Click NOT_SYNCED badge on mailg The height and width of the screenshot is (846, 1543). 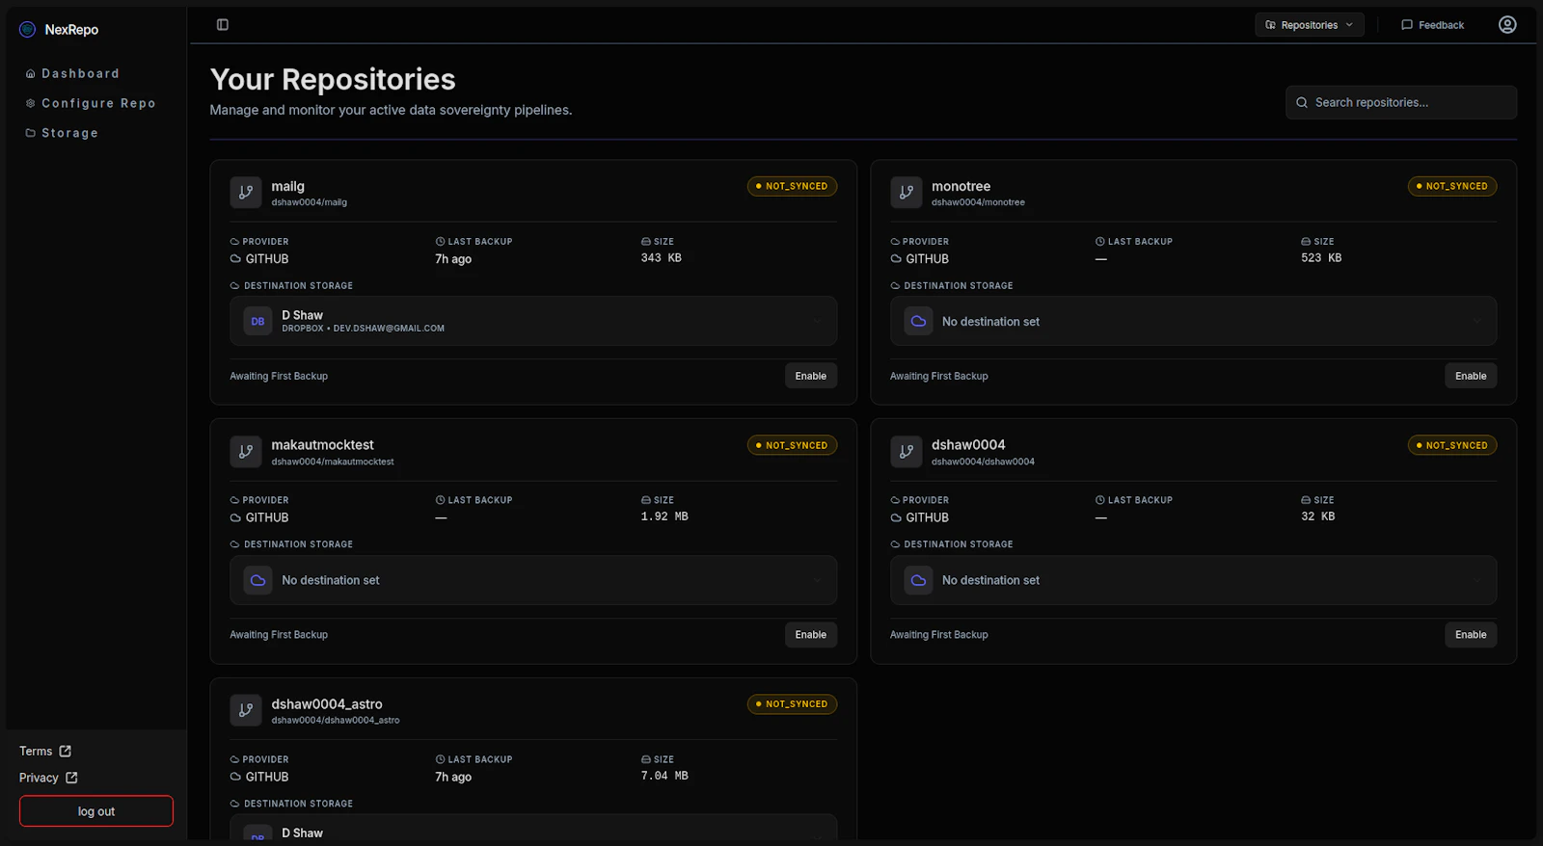pyautogui.click(x=792, y=187)
